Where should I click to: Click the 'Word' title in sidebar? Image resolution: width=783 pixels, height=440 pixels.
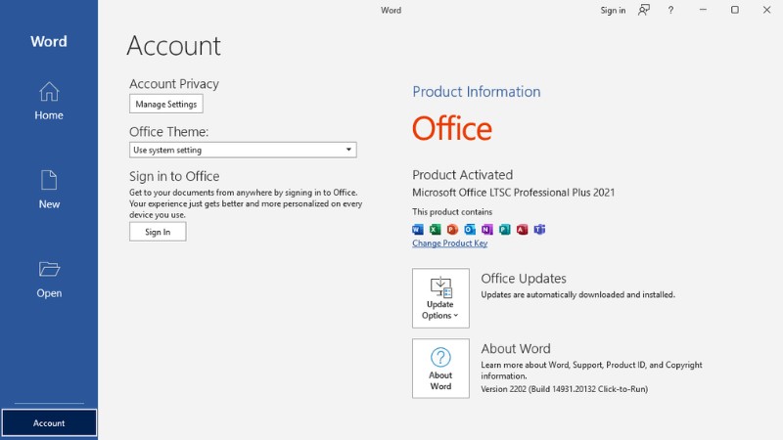[48, 41]
